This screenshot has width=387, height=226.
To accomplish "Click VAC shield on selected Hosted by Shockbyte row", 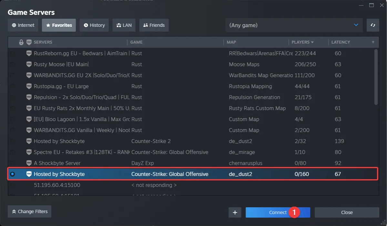I will pos(29,174).
